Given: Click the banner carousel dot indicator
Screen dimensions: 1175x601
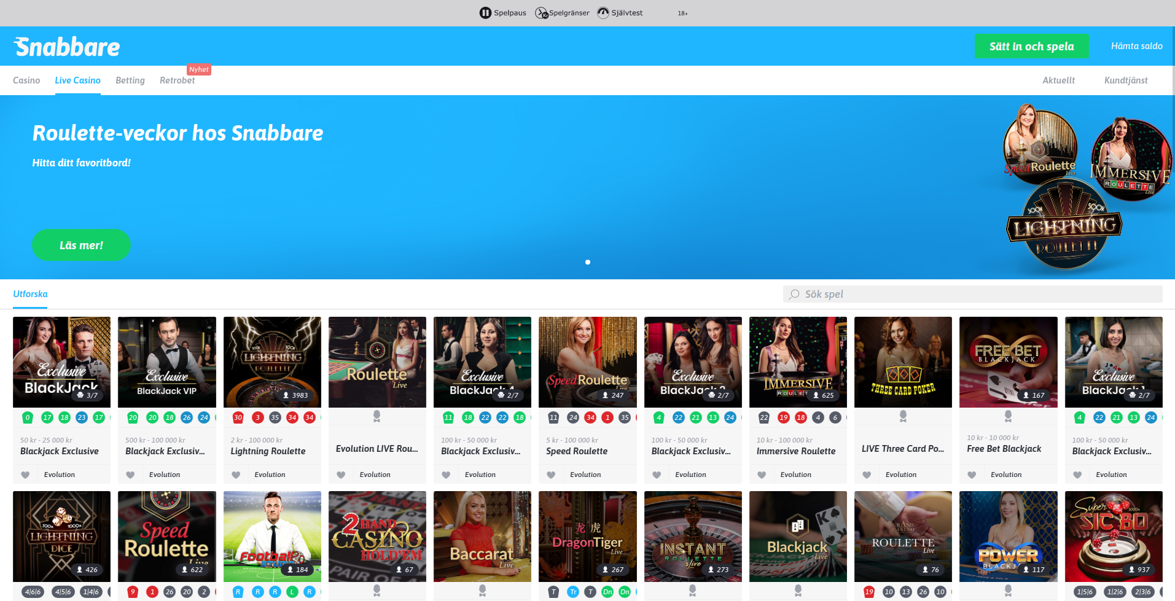Looking at the screenshot, I should click(x=588, y=262).
